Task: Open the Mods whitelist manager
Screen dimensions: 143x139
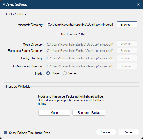Action: [54, 112]
